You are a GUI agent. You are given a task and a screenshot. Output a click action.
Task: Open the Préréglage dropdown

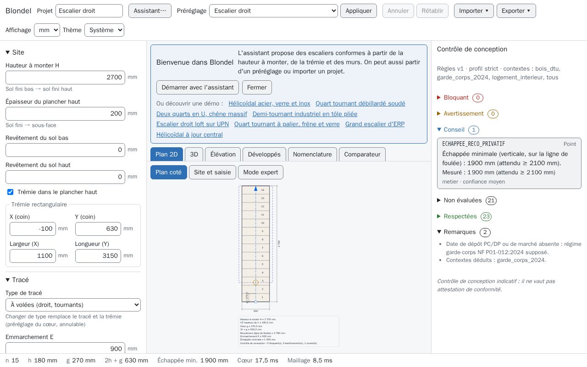(273, 11)
